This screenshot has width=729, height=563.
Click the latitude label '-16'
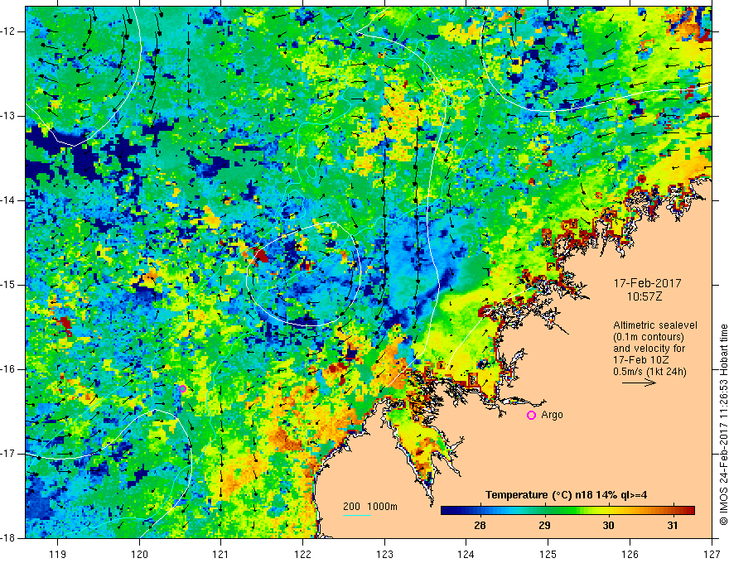[8, 369]
